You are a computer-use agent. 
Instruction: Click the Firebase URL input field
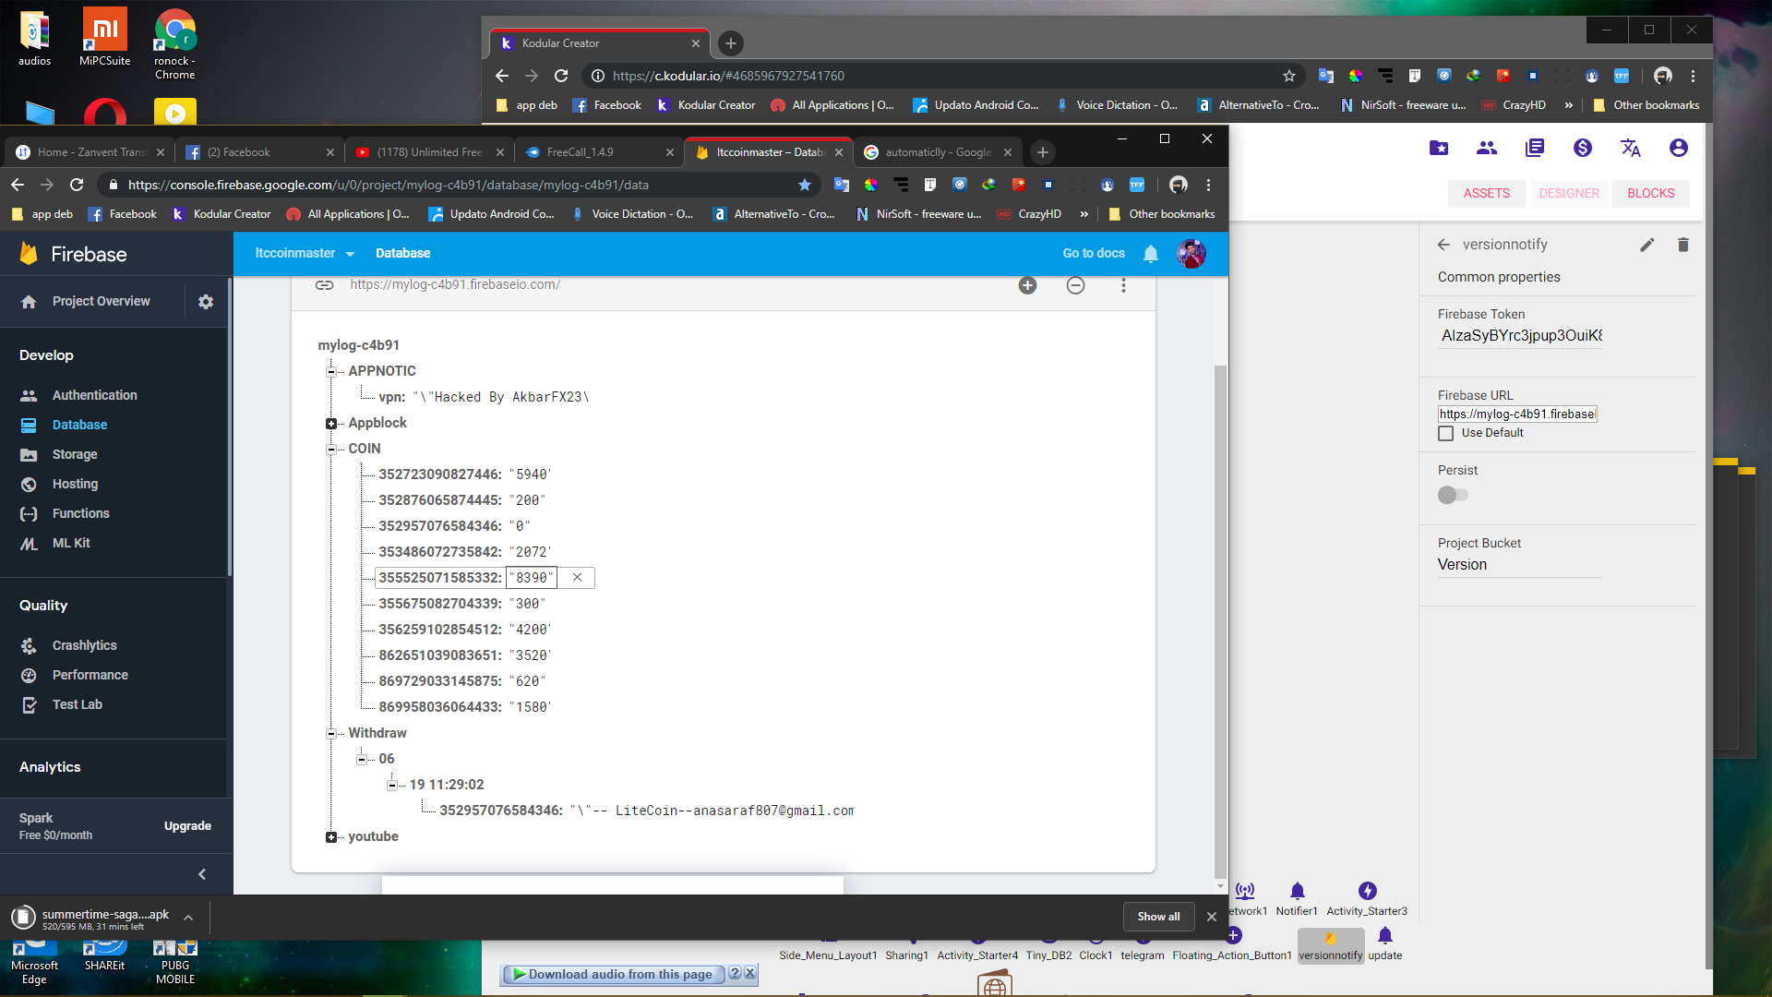coord(1516,414)
